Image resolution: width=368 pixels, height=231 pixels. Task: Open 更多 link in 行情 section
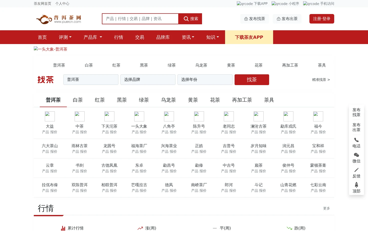(326, 208)
